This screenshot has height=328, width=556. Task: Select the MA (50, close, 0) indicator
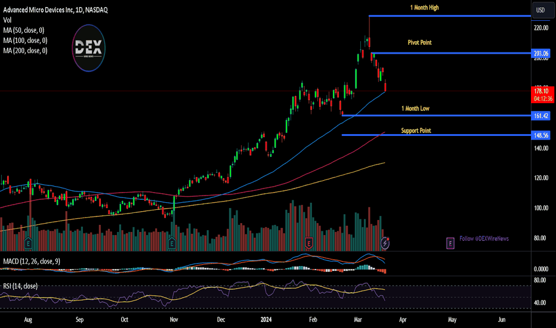[x=24, y=30]
